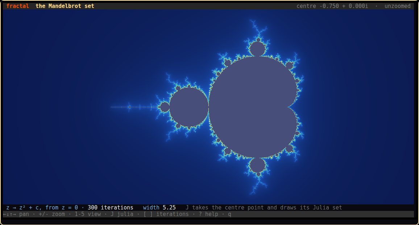Click the bottom bulb below the cardioid
The height and width of the screenshot is (225, 419).
257,165
